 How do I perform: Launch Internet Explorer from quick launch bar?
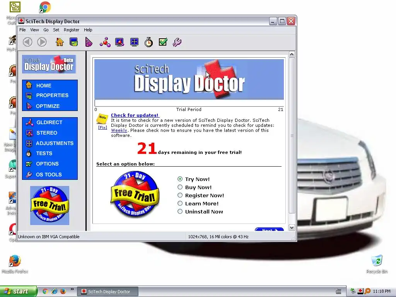(54, 291)
